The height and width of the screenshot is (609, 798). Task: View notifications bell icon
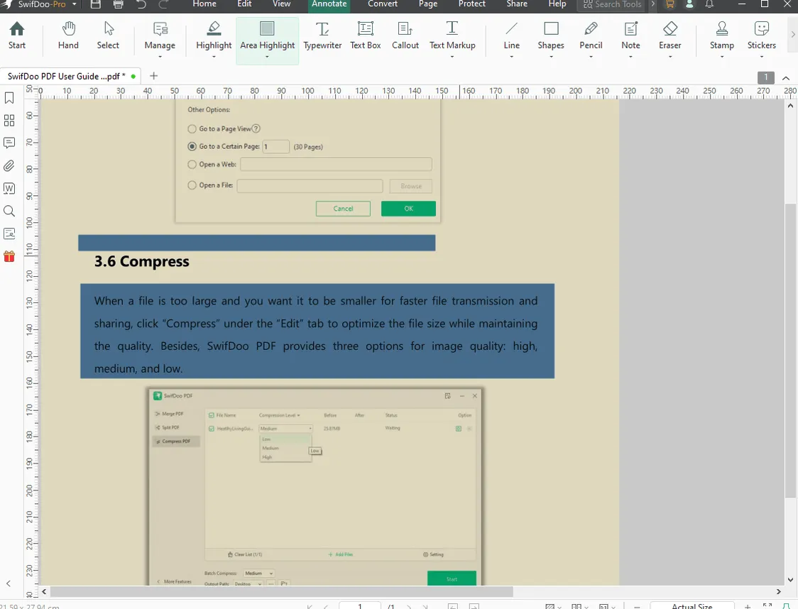(709, 4)
